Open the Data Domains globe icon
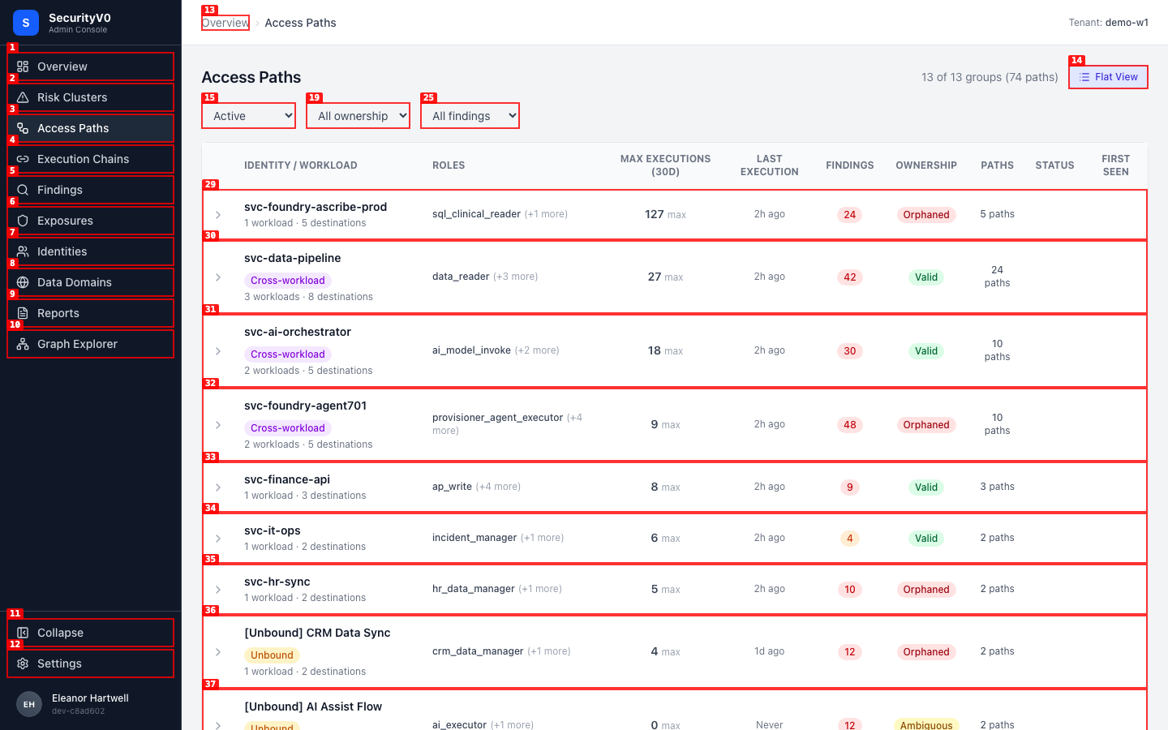 [23, 282]
